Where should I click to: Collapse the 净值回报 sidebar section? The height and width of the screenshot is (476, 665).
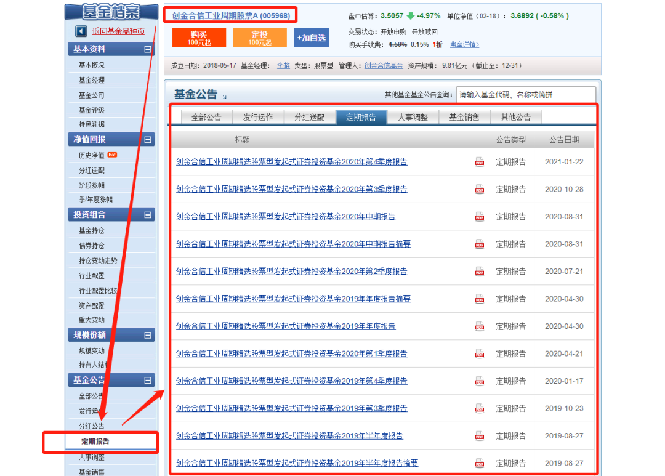tap(147, 139)
